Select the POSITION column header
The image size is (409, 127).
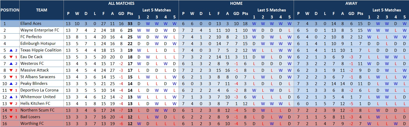click(10, 10)
